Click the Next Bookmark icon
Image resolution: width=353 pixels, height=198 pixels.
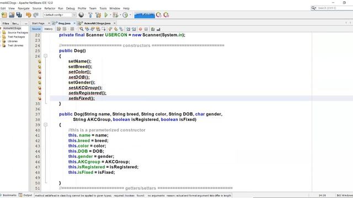click(116, 29)
